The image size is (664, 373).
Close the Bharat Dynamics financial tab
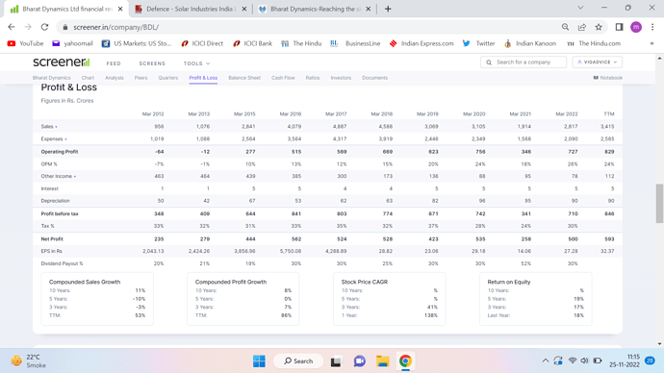(120, 9)
